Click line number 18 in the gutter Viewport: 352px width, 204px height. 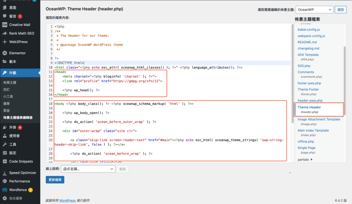coord(51,104)
